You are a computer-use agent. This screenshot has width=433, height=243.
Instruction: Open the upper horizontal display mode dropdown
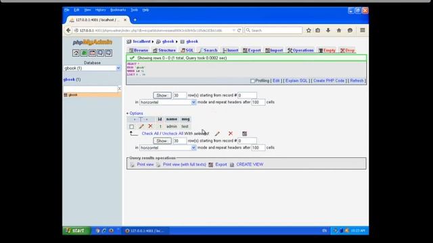point(168,102)
